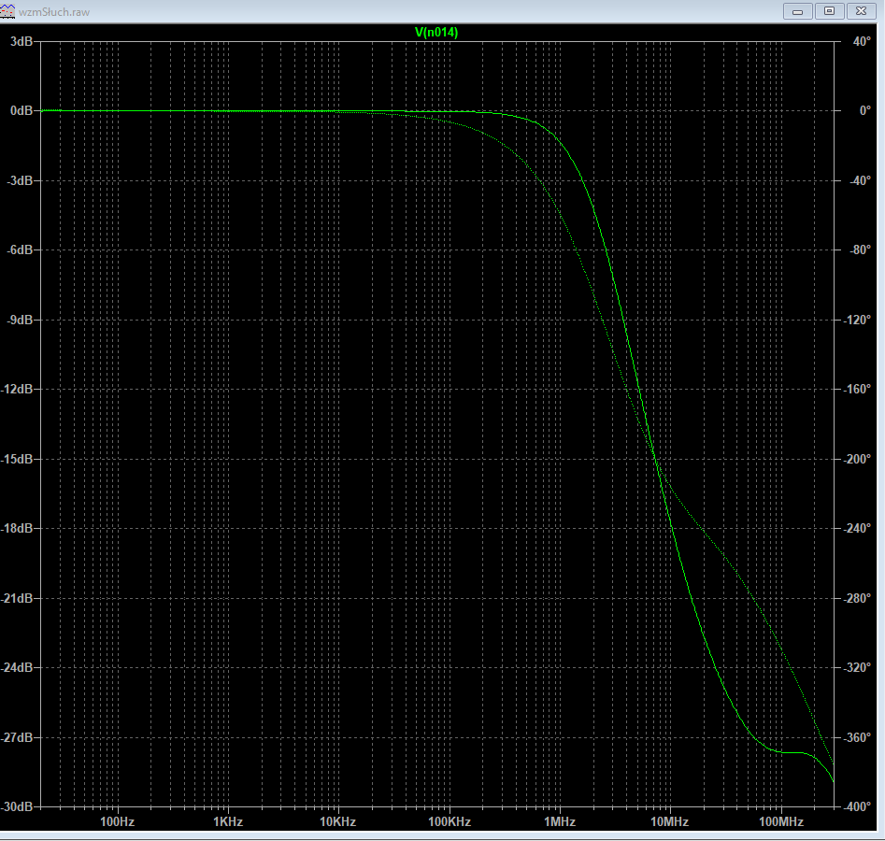
Task: Click the 1MHz label on frequency axis
Action: pos(559,822)
